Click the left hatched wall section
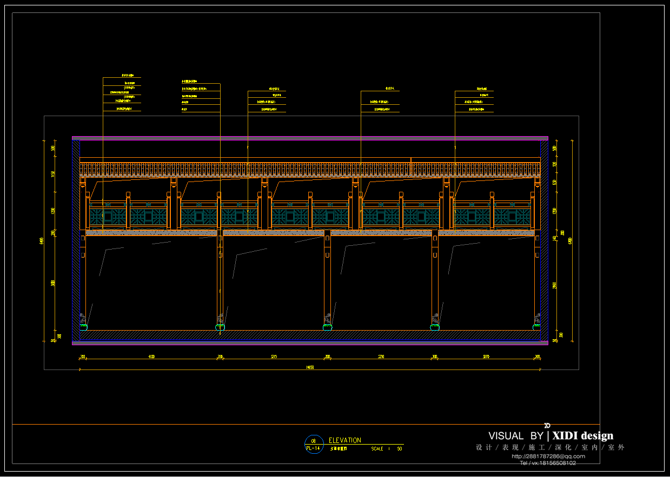This screenshot has height=477, width=670. (76, 238)
